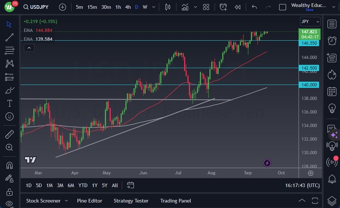Viewport: 340px width, 208px height.
Task: Switch to the Pine Editor tab
Action: [89, 201]
